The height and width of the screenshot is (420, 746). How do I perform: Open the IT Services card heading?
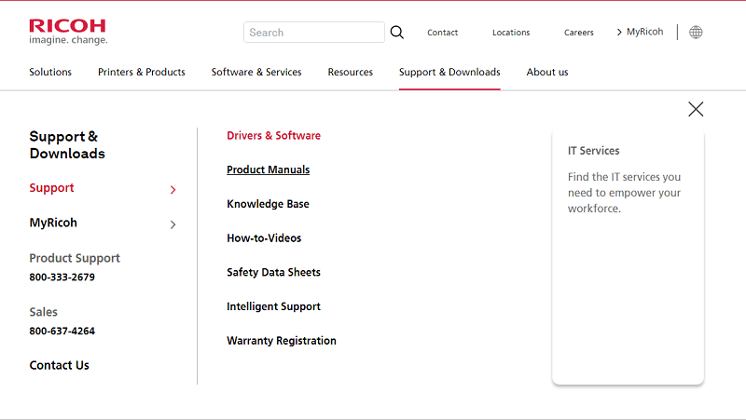593,151
